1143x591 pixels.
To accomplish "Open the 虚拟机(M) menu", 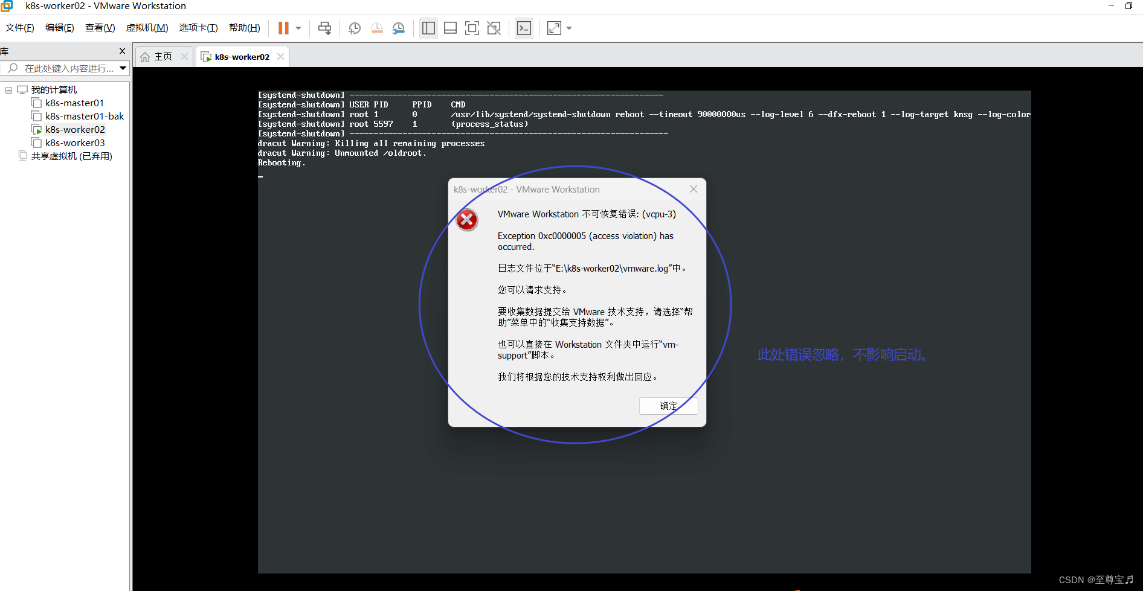I will 147,28.
